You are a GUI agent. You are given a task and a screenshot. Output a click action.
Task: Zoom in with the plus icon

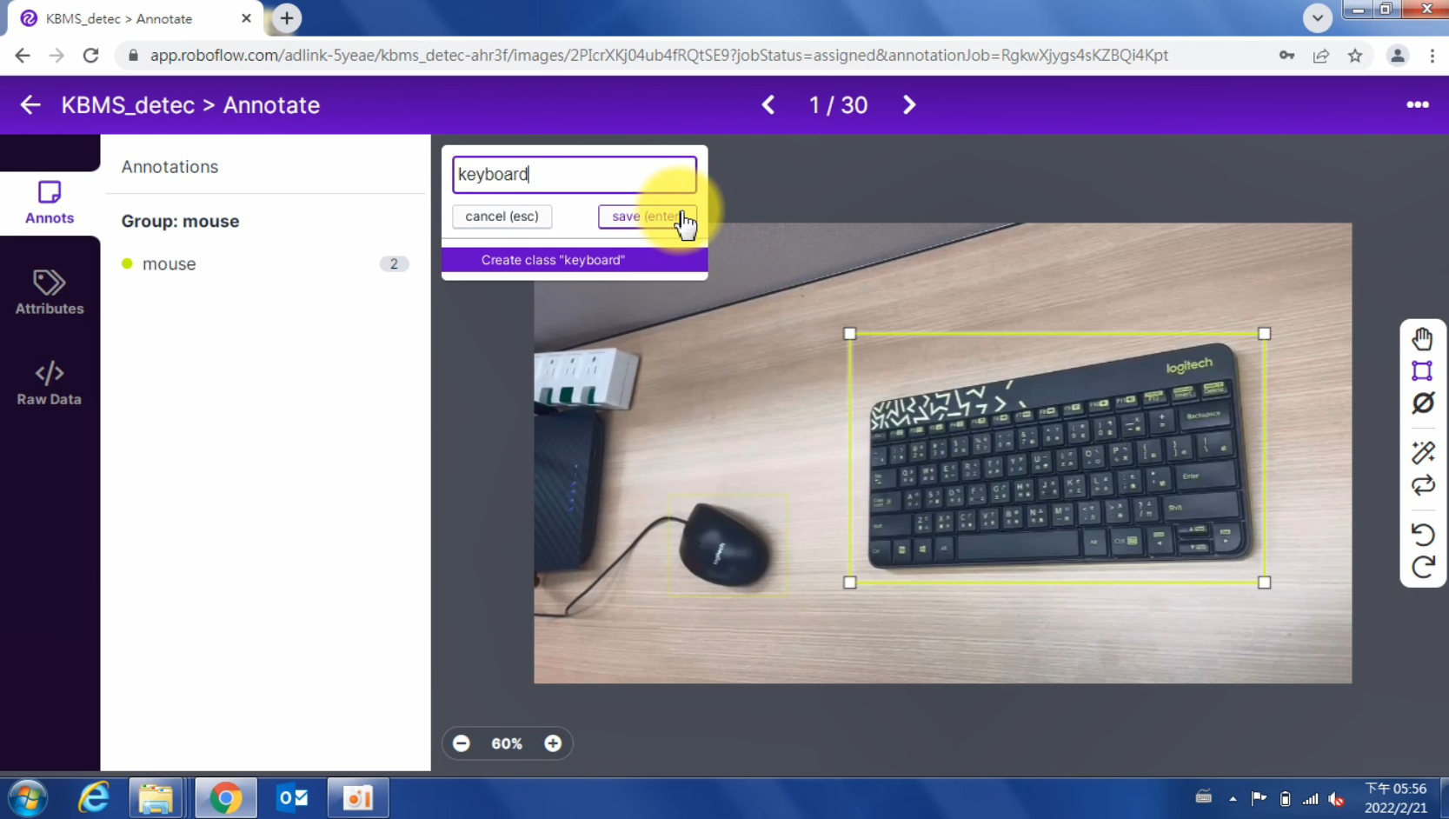(553, 743)
